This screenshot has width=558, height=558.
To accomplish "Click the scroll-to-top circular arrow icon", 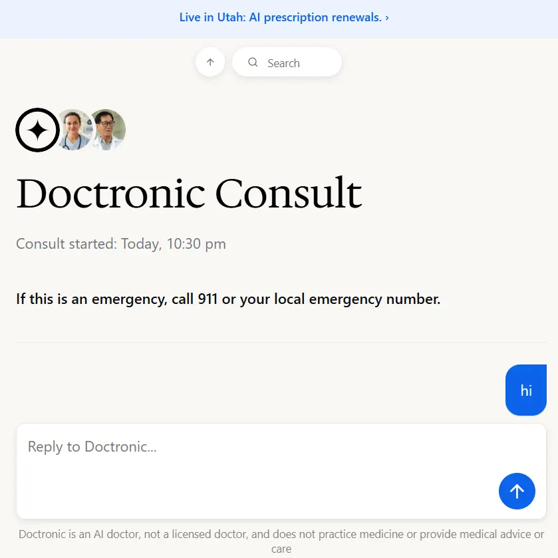I will [210, 61].
